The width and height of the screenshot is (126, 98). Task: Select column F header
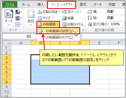pos(117,43)
